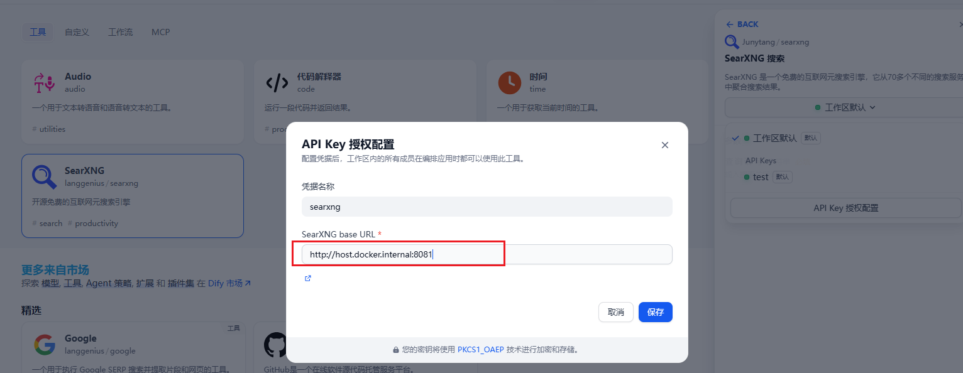The image size is (963, 373).
Task: Open the Dify 市场 marketplace link
Action: (x=229, y=283)
